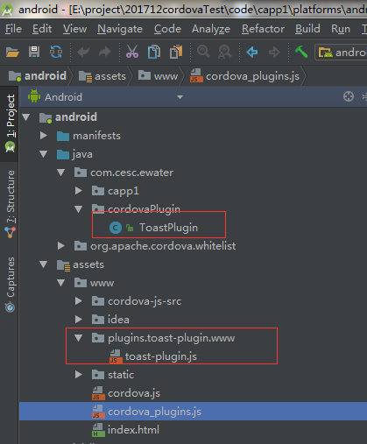Open the Analyze menu
The height and width of the screenshot is (444, 367).
211,29
